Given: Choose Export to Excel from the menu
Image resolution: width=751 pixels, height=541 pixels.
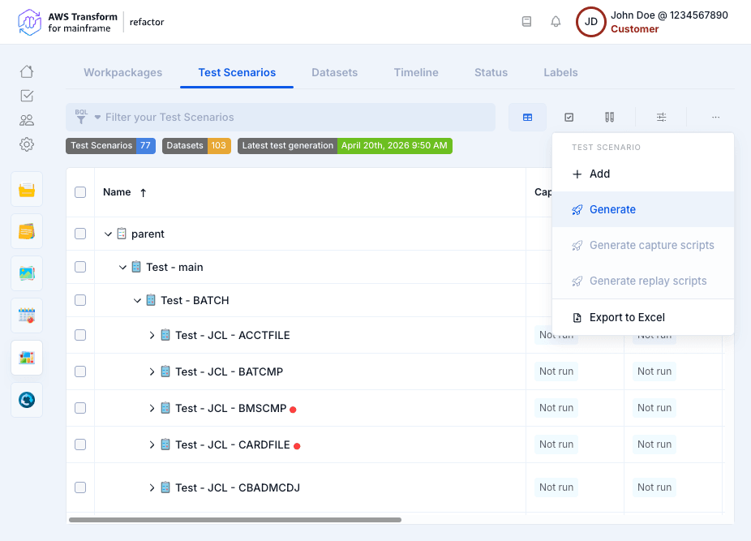Looking at the screenshot, I should (x=627, y=317).
